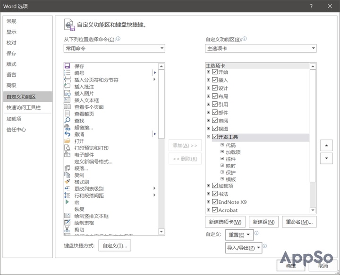Disable the EndNote X9 tab checkbox
The width and height of the screenshot is (340, 275).
(215, 202)
